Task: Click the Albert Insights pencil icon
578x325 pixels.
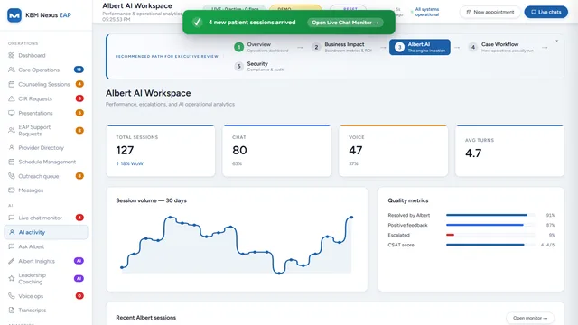Action: (x=12, y=261)
